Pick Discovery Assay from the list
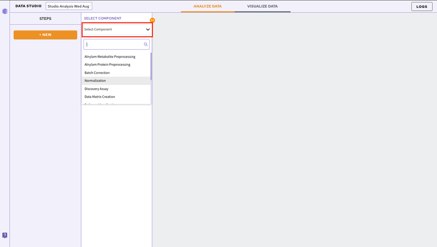 [x=116, y=89]
